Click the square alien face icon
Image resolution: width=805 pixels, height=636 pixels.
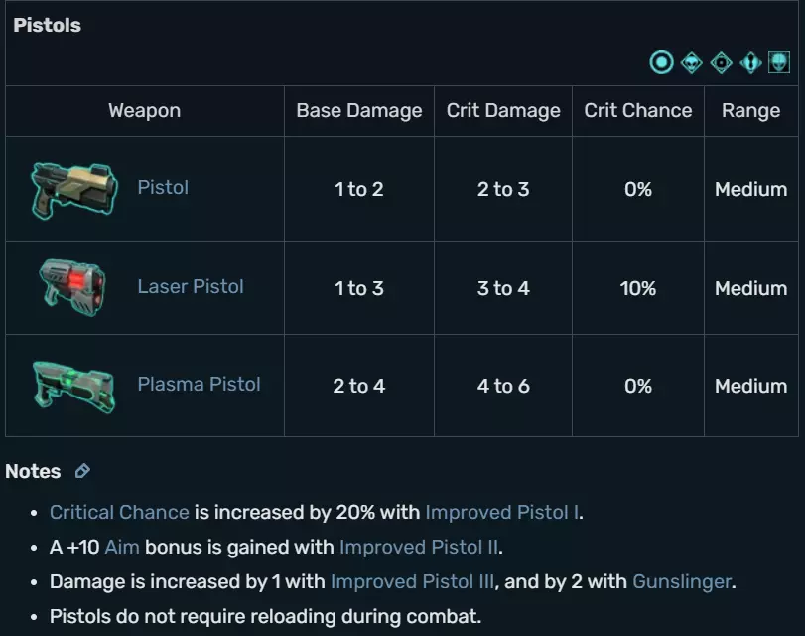(779, 63)
